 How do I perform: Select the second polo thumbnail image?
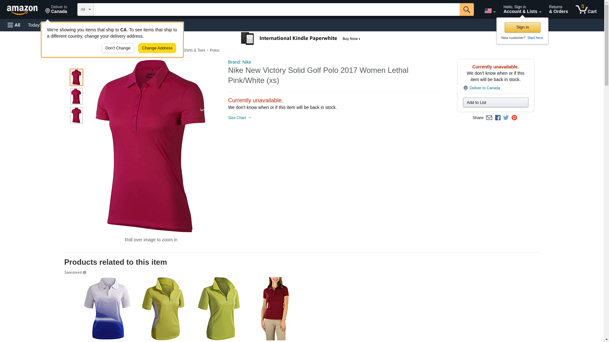(76, 96)
